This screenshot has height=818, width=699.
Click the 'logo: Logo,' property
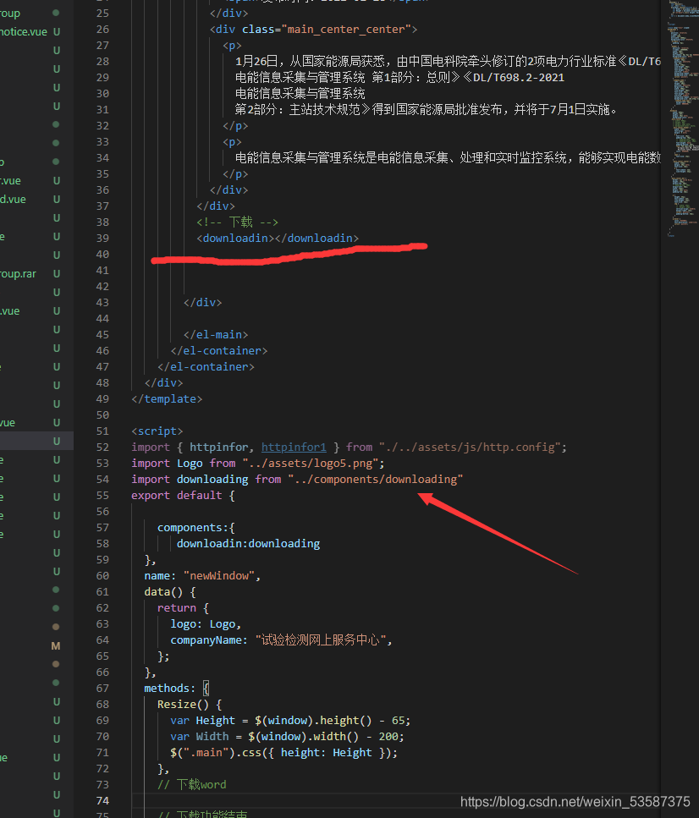tap(206, 624)
